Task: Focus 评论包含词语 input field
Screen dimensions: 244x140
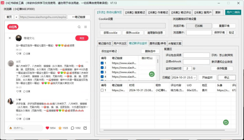Action: point(196,55)
